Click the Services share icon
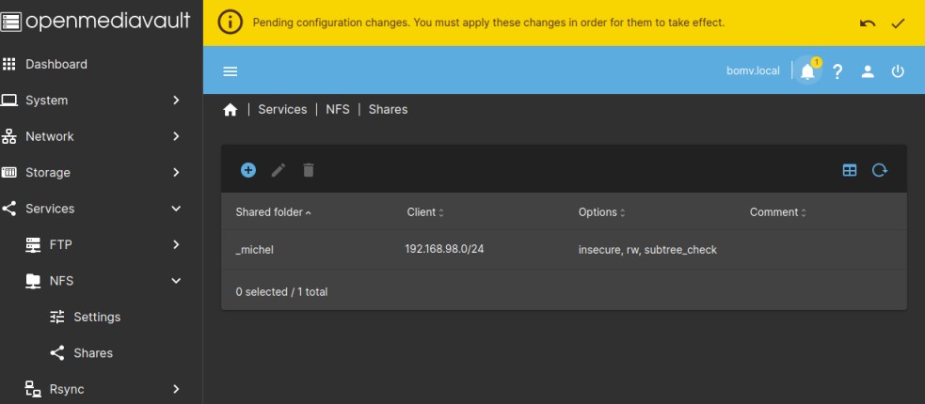Viewport: 925px width, 404px height. [x=8, y=209]
